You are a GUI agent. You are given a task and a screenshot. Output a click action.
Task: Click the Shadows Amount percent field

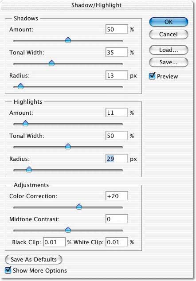[x=117, y=29]
